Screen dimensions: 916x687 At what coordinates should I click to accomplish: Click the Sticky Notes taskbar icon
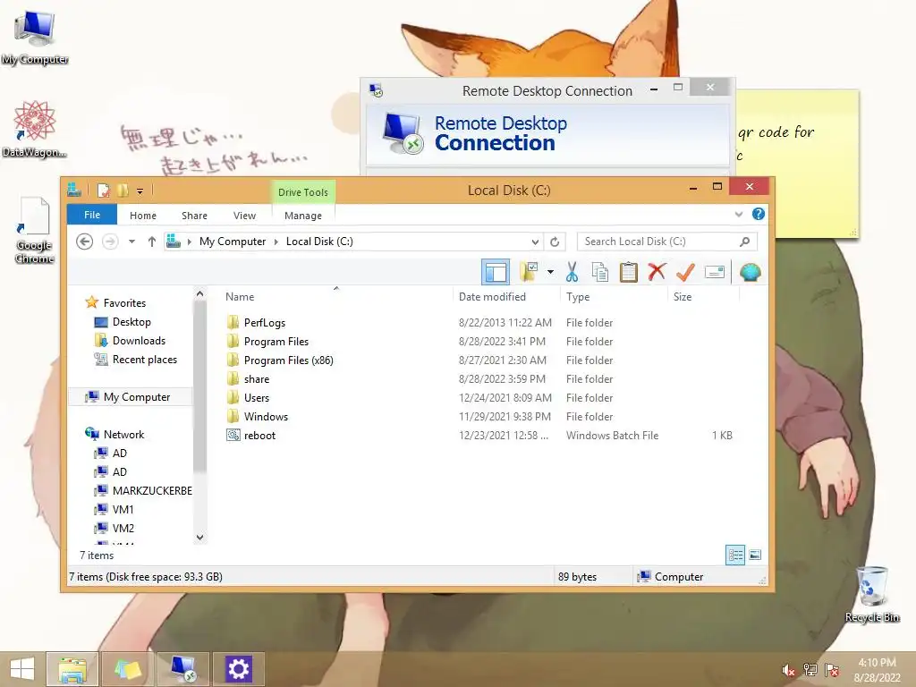[128, 668]
